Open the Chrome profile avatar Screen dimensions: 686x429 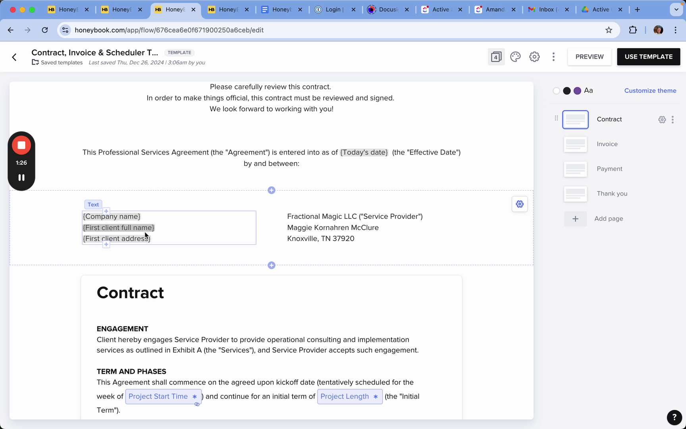point(658,30)
